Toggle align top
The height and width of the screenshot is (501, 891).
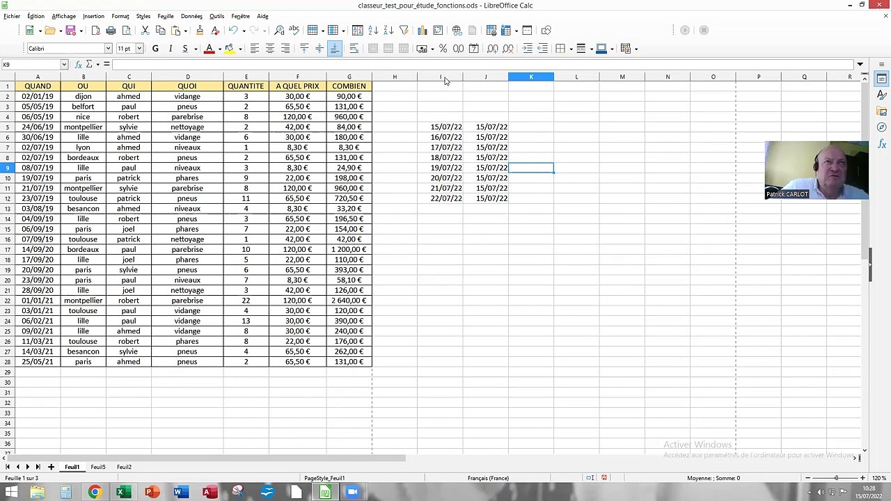tap(303, 48)
